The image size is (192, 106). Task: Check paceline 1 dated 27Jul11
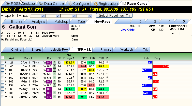pyautogui.click(x=3, y=62)
